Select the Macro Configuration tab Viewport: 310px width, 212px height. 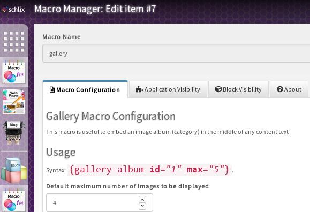point(85,89)
